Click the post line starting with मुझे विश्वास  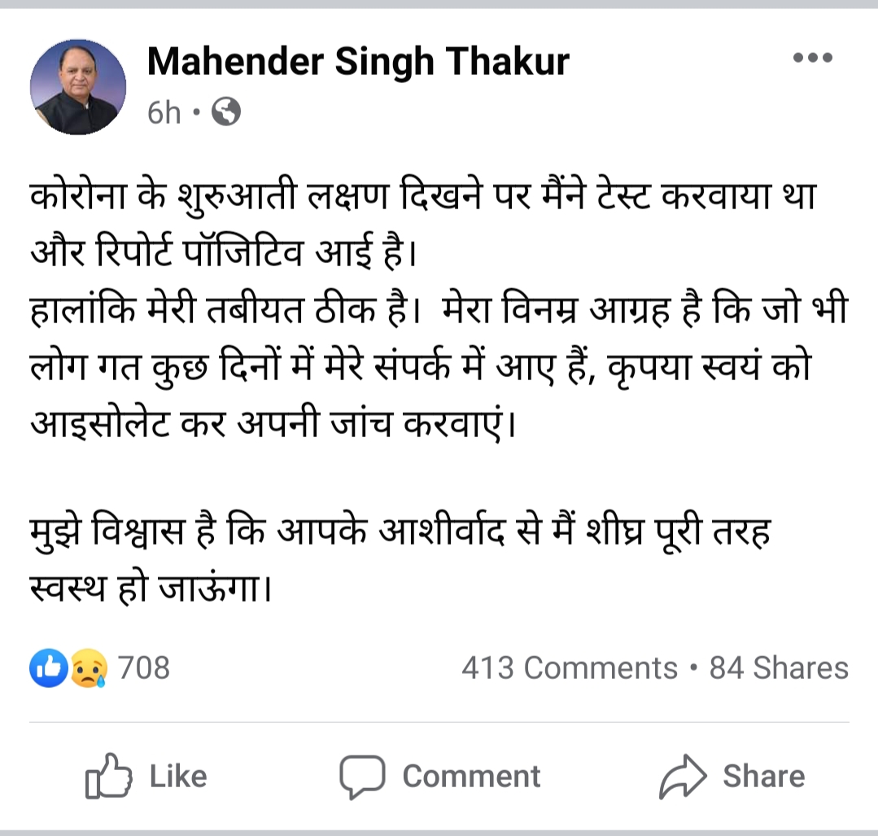[x=400, y=533]
